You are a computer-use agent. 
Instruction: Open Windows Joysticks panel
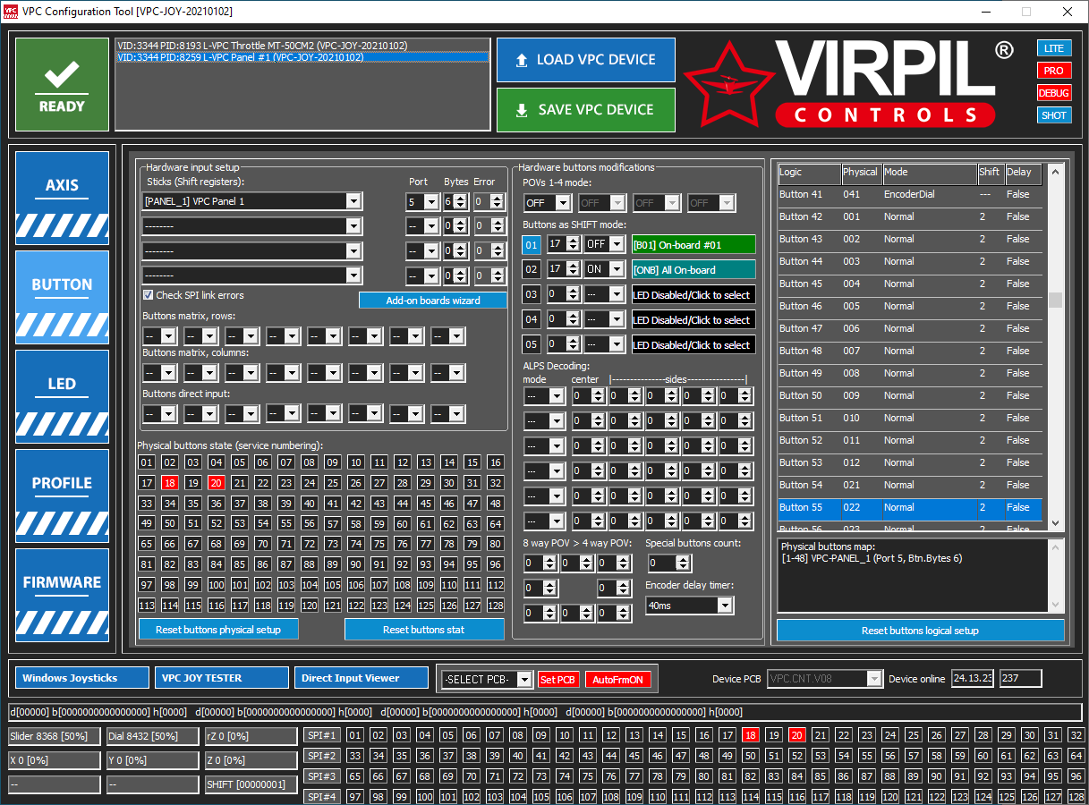click(x=82, y=678)
